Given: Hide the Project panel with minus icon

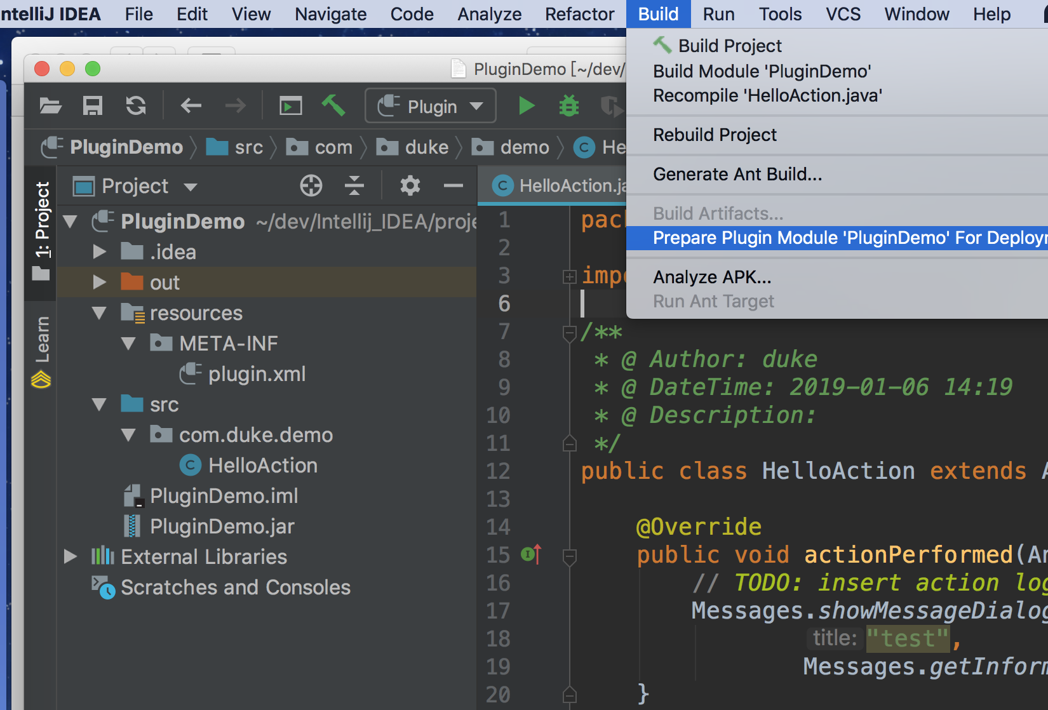Looking at the screenshot, I should coord(452,185).
